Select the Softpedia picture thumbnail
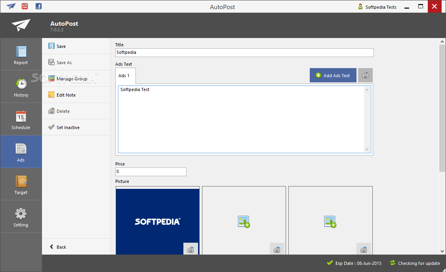 pos(158,221)
